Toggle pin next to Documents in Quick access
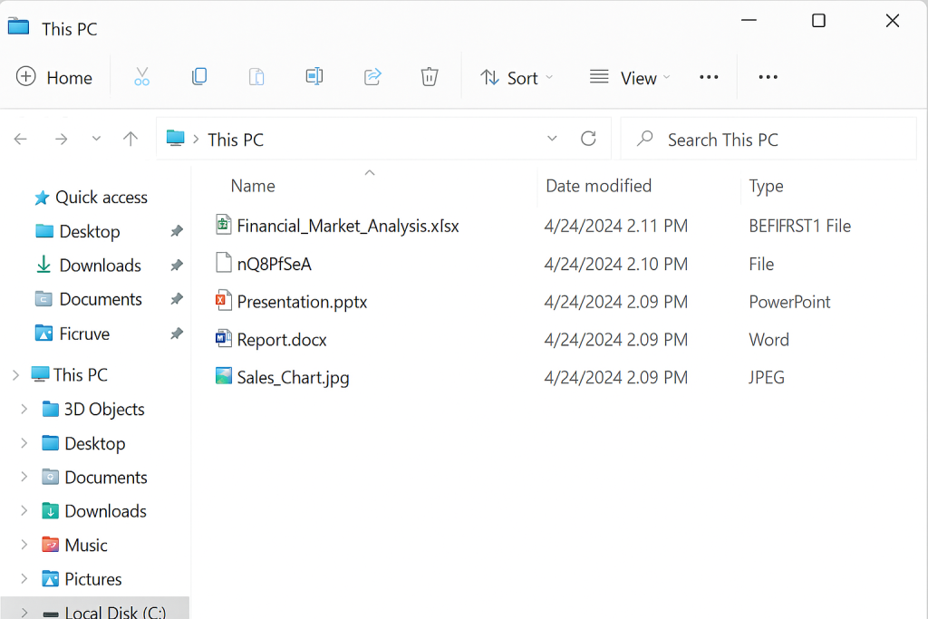This screenshot has height=619, width=928. click(177, 299)
